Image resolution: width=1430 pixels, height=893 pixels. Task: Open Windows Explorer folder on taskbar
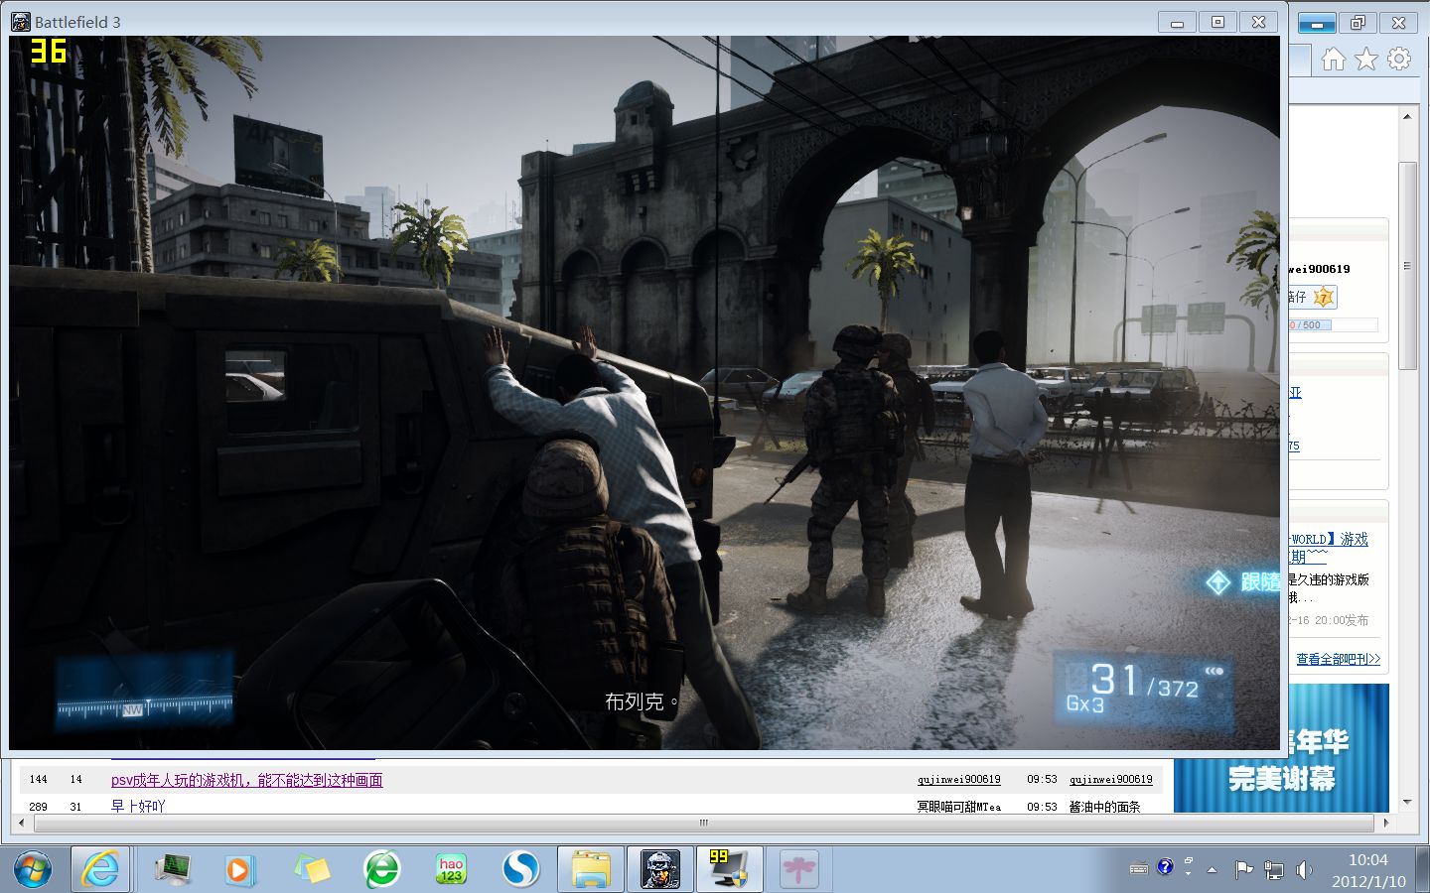point(591,869)
